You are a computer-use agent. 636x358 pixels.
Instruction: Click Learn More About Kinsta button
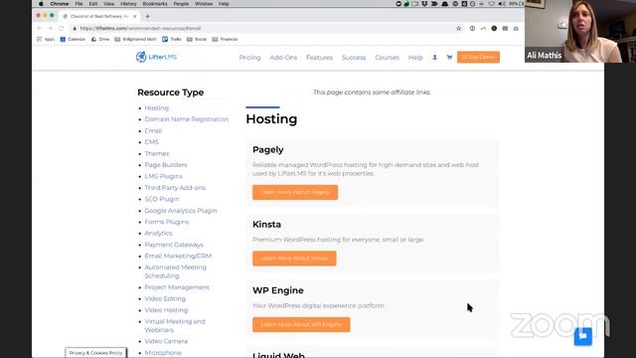point(294,259)
